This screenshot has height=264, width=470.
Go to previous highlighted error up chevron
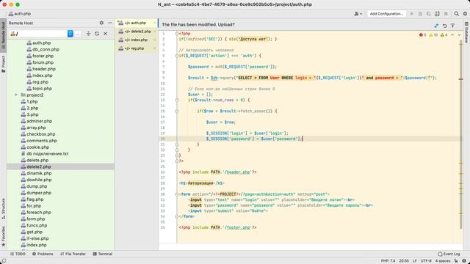(452, 35)
